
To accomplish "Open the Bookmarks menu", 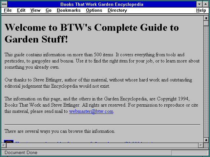I will pyautogui.click(x=69, y=10).
